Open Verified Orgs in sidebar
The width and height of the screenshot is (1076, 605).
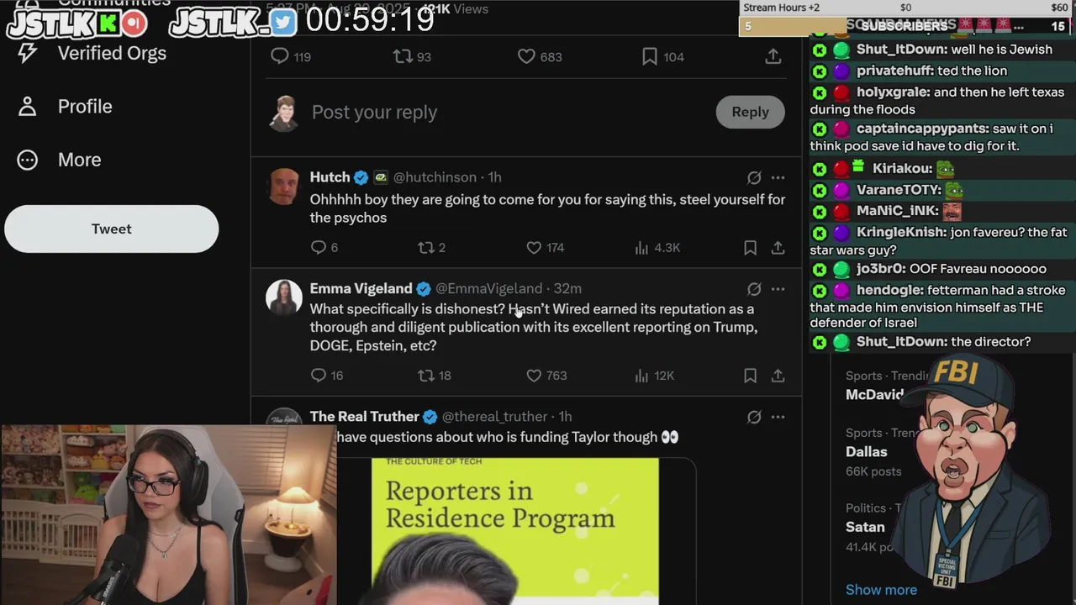pos(92,53)
